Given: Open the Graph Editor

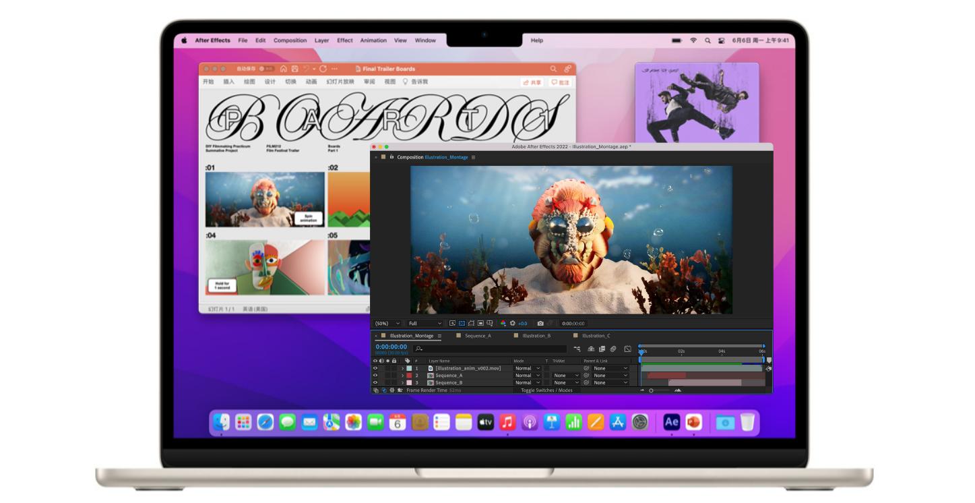Looking at the screenshot, I should pos(627,348).
